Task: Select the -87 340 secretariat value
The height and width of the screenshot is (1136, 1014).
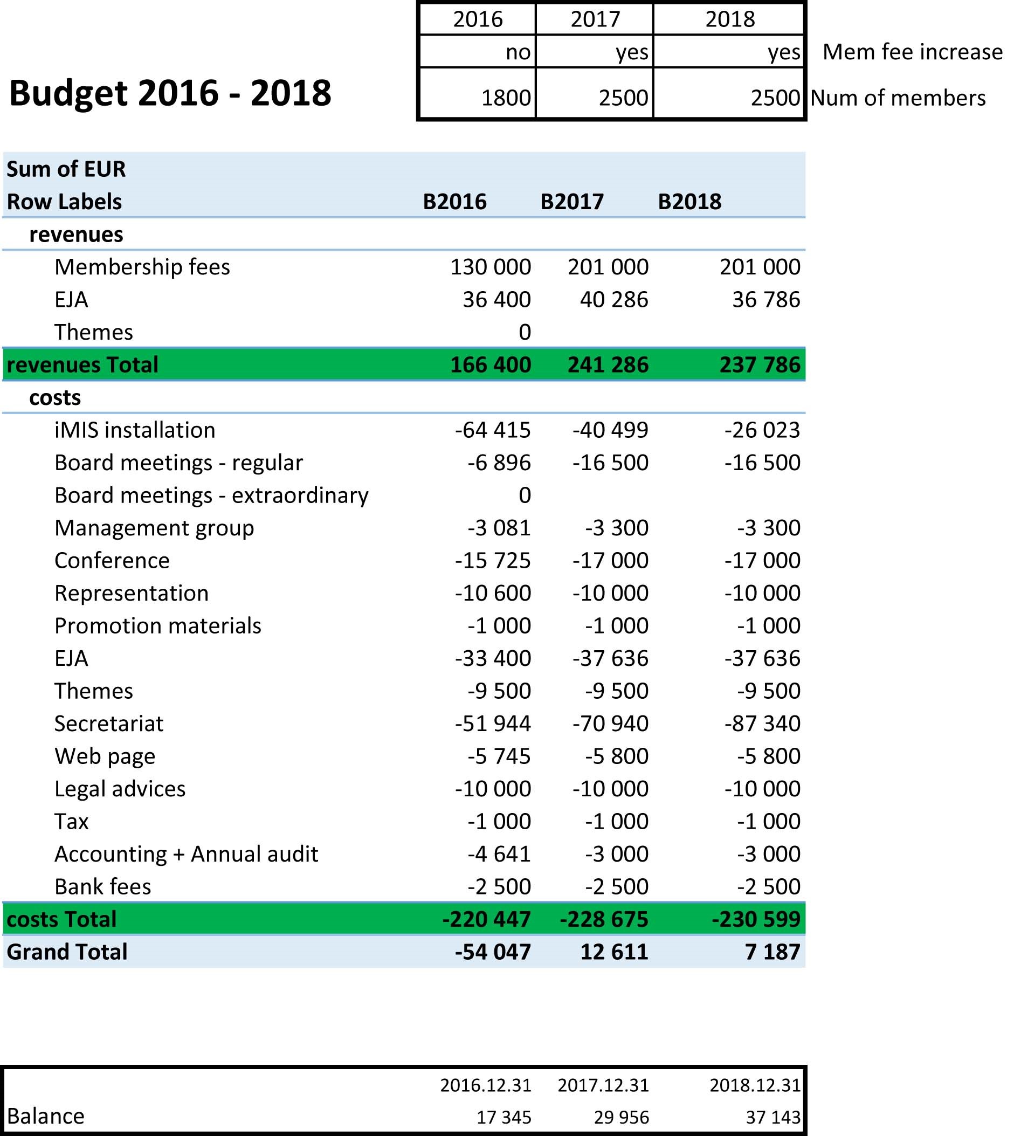Action: point(762,724)
